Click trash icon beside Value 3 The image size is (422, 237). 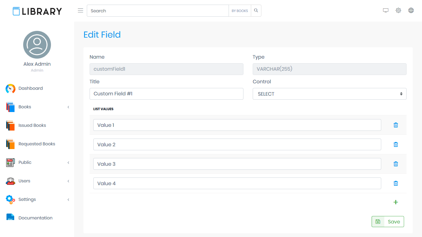pyautogui.click(x=396, y=164)
